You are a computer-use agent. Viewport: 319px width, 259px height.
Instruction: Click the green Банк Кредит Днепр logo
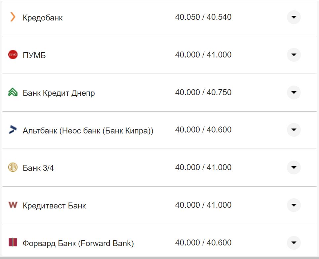tap(13, 92)
